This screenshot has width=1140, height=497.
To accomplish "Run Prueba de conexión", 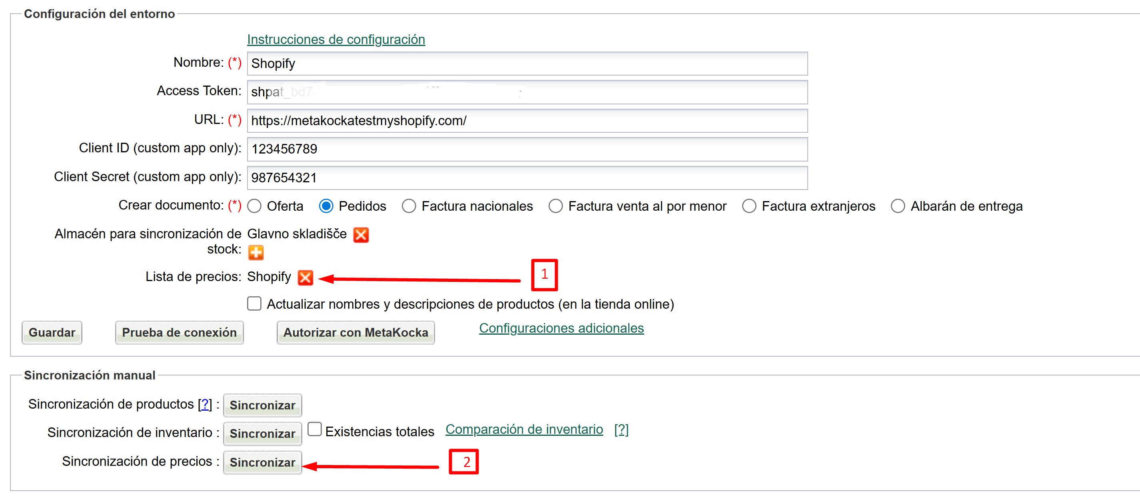I will (179, 332).
